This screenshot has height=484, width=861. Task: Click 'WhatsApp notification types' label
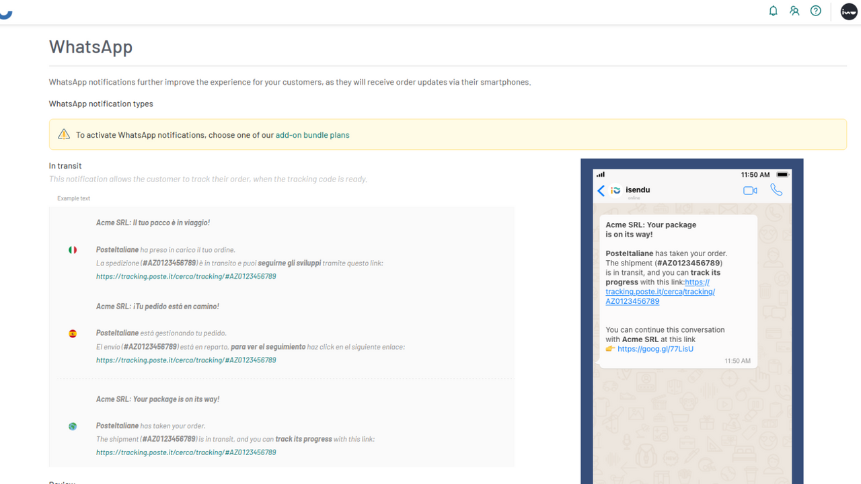click(101, 104)
